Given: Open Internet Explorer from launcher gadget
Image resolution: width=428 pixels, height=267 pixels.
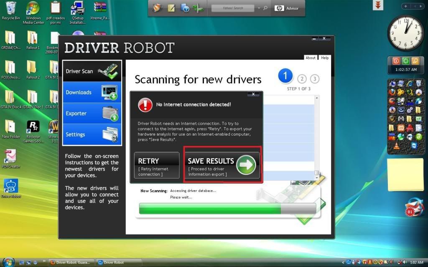Looking at the screenshot, I should pos(410,83).
